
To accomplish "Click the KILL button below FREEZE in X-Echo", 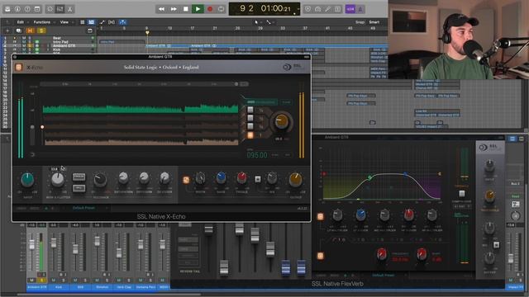I will [x=79, y=188].
